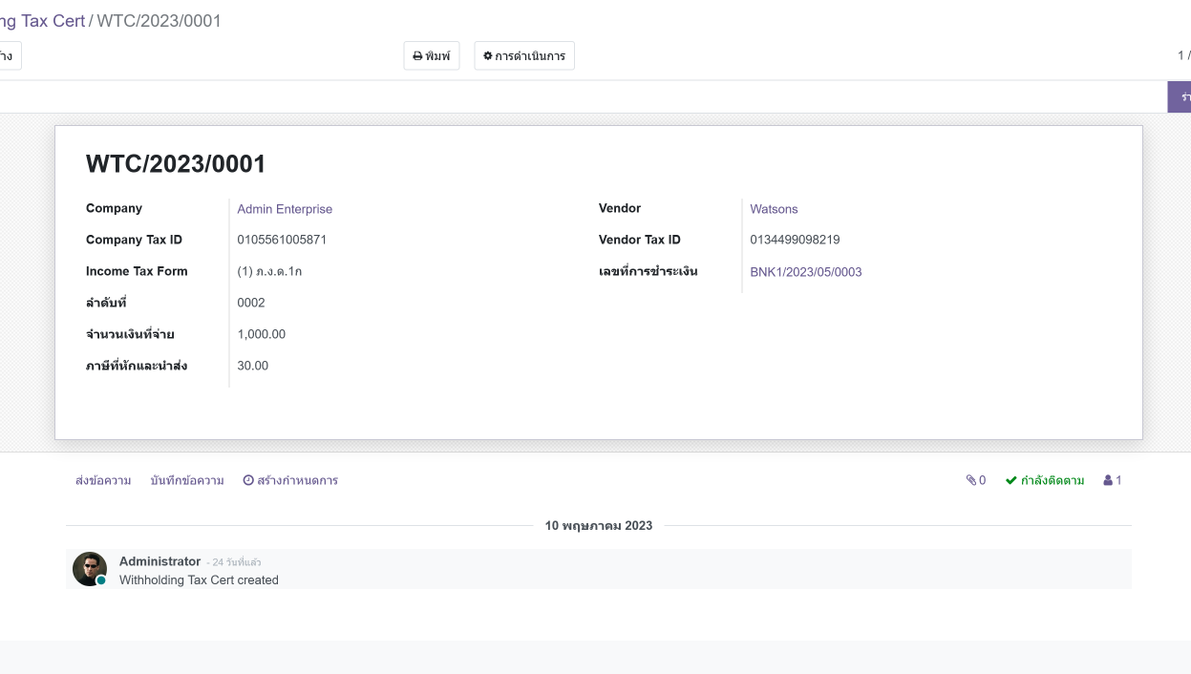The width and height of the screenshot is (1191, 674).
Task: Select the purple draft status stage
Action: (1180, 96)
